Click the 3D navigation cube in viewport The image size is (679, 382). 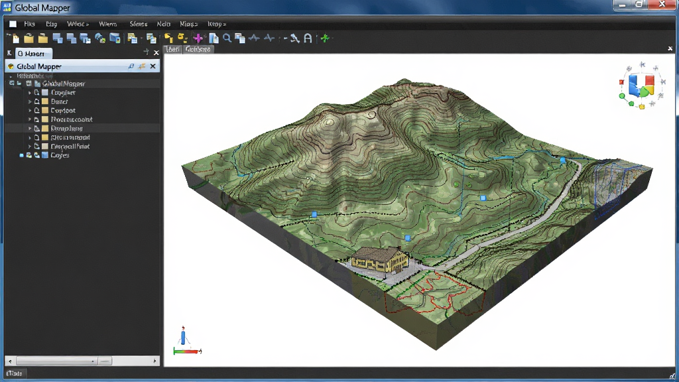coord(642,86)
